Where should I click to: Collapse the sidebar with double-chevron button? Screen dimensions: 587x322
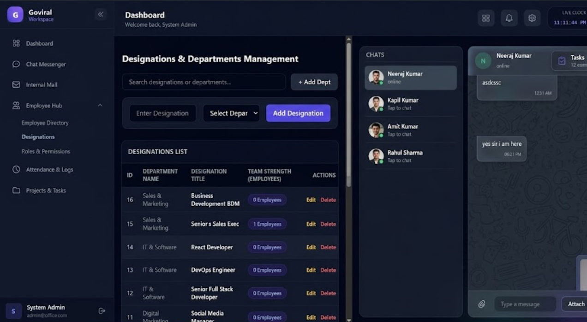coord(101,14)
